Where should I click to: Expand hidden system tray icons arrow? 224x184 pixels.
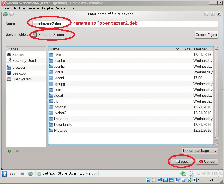coord(198,173)
